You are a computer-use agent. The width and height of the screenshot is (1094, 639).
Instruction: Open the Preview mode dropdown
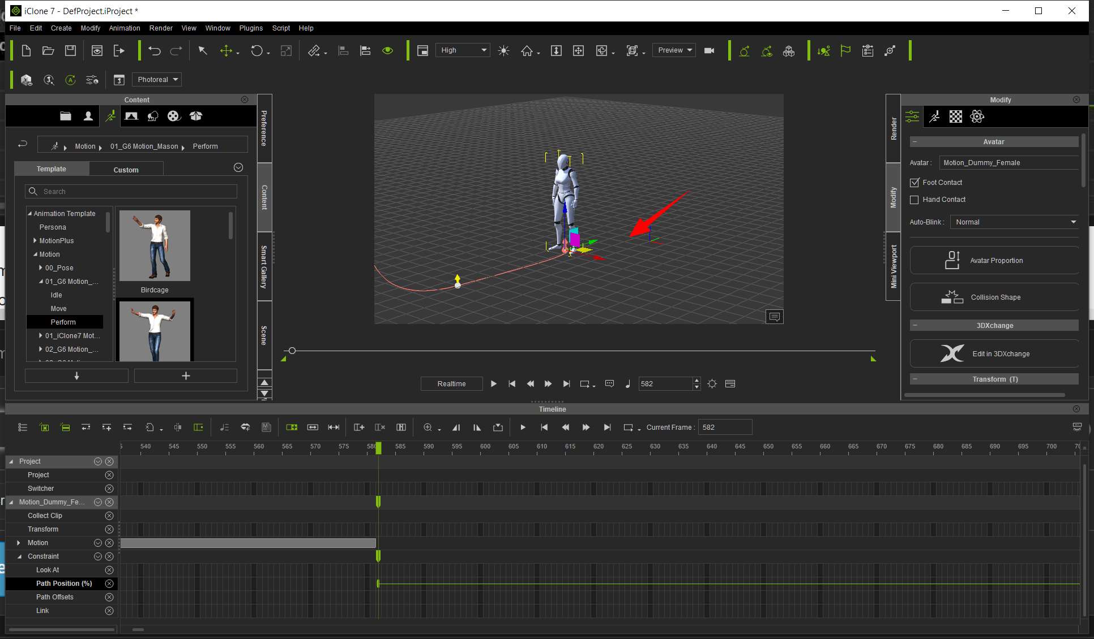(x=674, y=50)
